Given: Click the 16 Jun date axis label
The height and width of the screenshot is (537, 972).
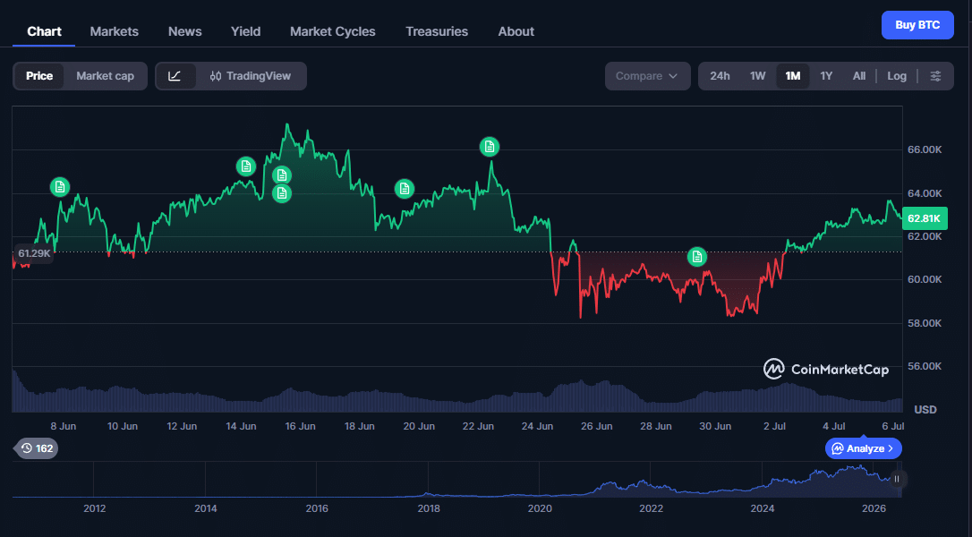Looking at the screenshot, I should pyautogui.click(x=300, y=426).
